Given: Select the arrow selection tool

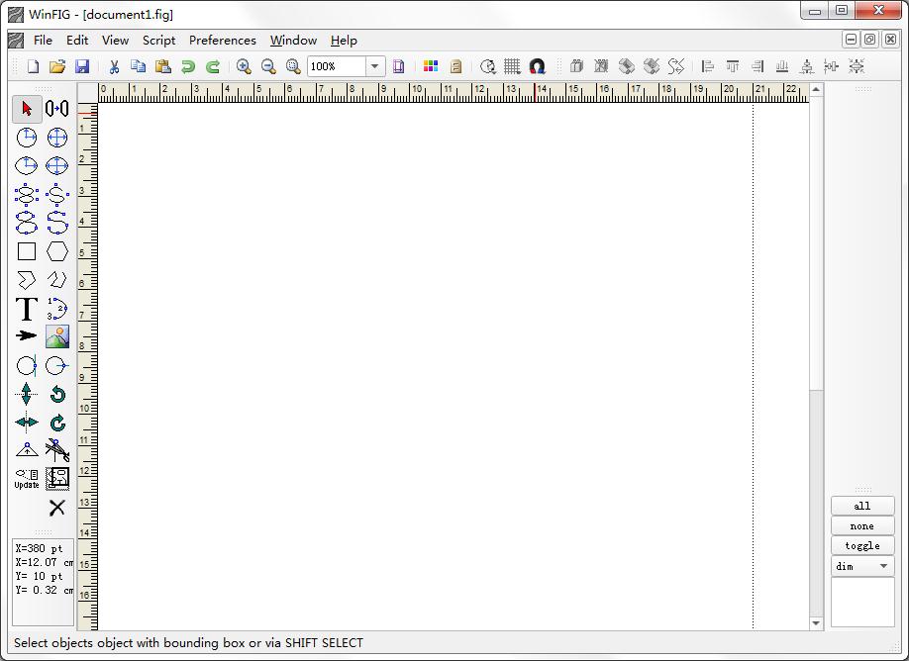Looking at the screenshot, I should tap(26, 109).
